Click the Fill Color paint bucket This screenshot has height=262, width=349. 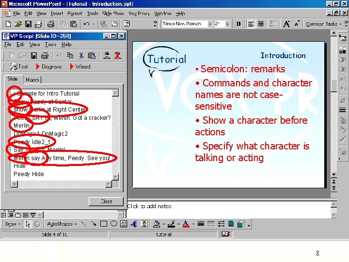(156, 224)
